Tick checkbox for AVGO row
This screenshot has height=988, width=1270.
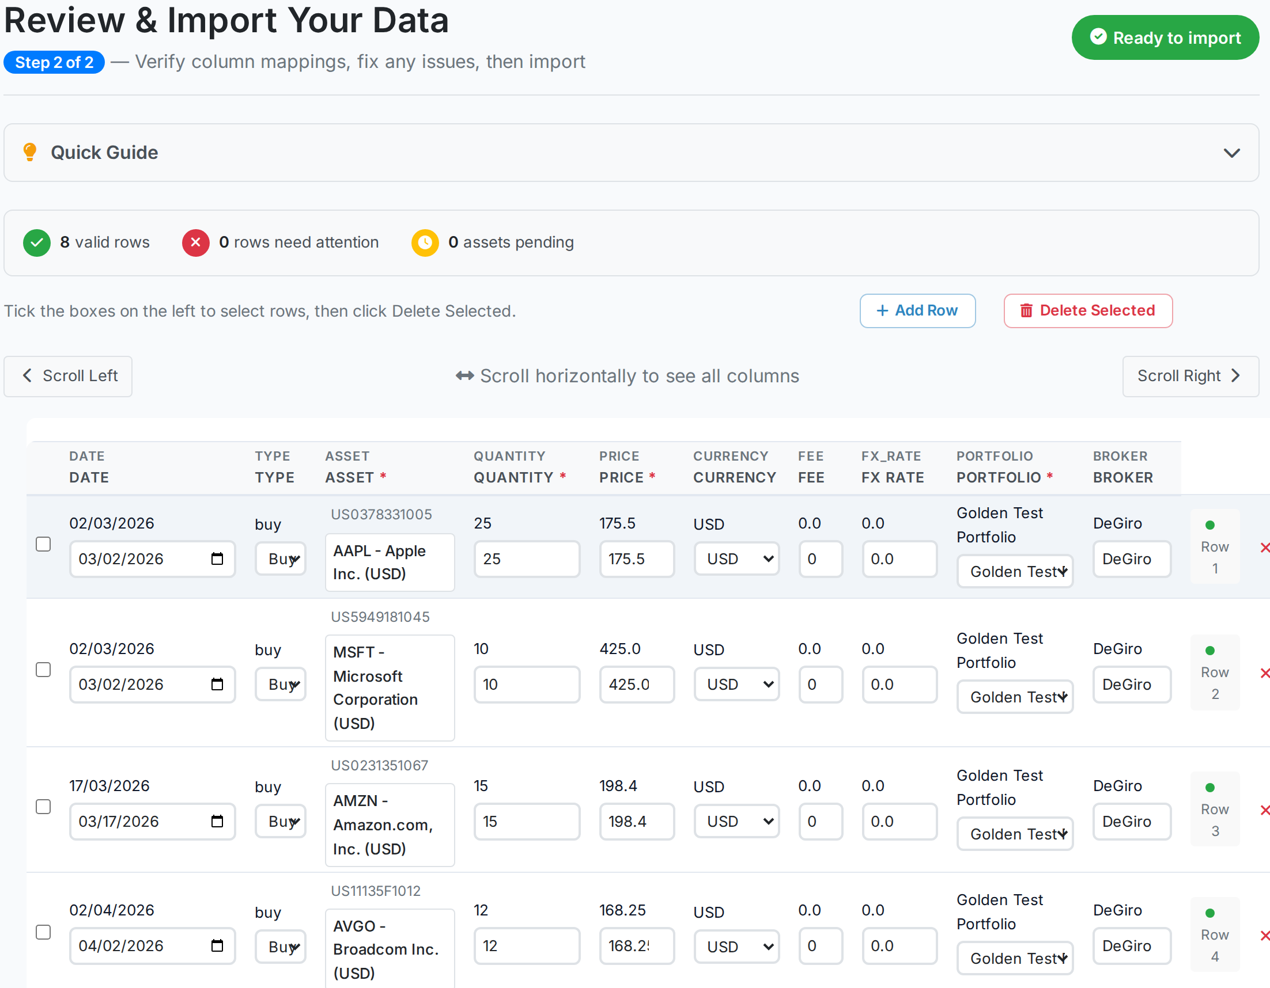pyautogui.click(x=43, y=933)
